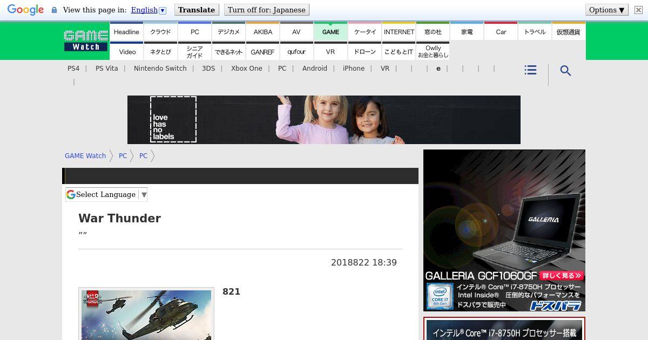Open Intel Core i7-8750H ad below
The width and height of the screenshot is (648, 340).
[x=504, y=329]
